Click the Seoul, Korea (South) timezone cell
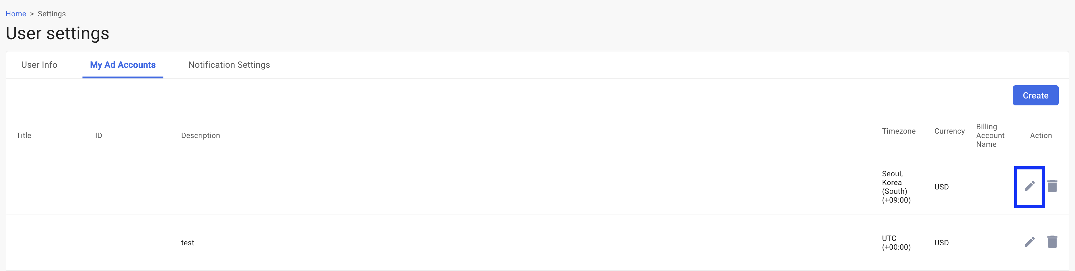The image size is (1075, 271). [896, 187]
